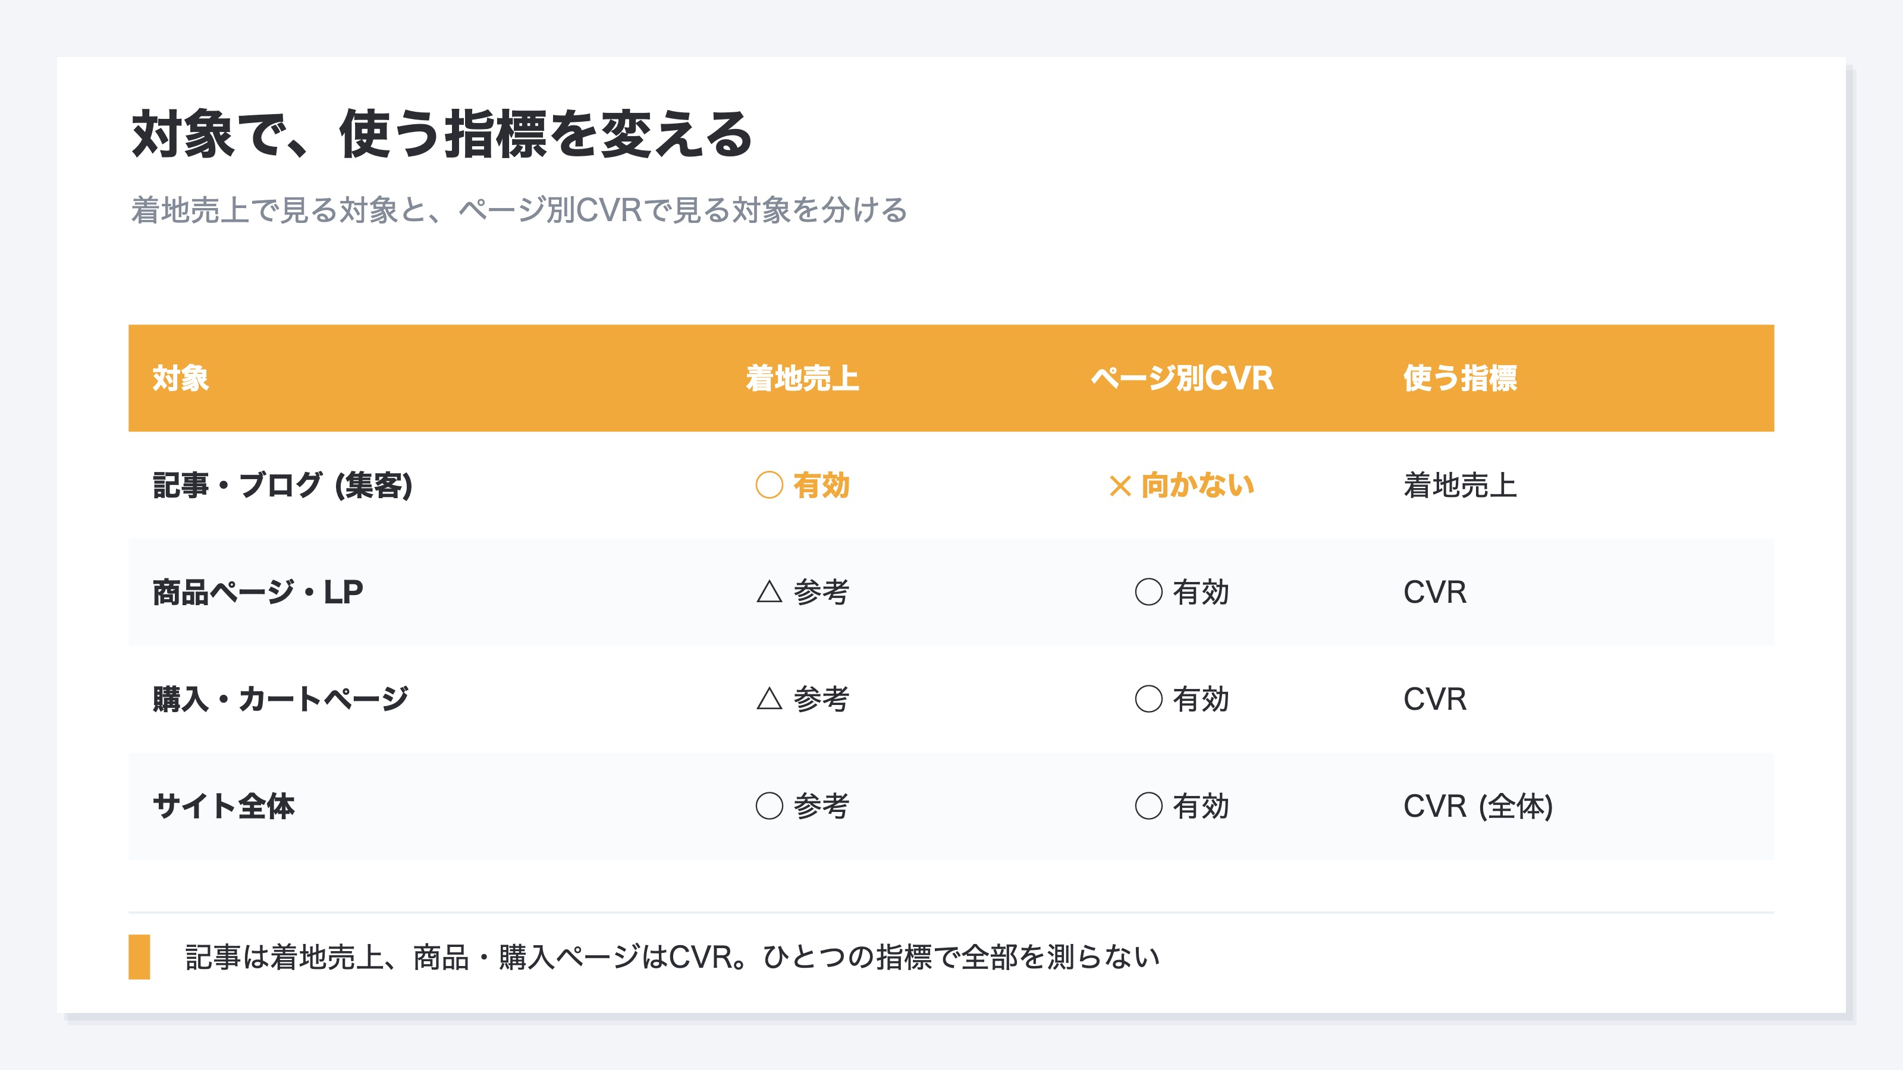Click the CVR (全体) cell
1903x1070 pixels.
pos(1478,807)
